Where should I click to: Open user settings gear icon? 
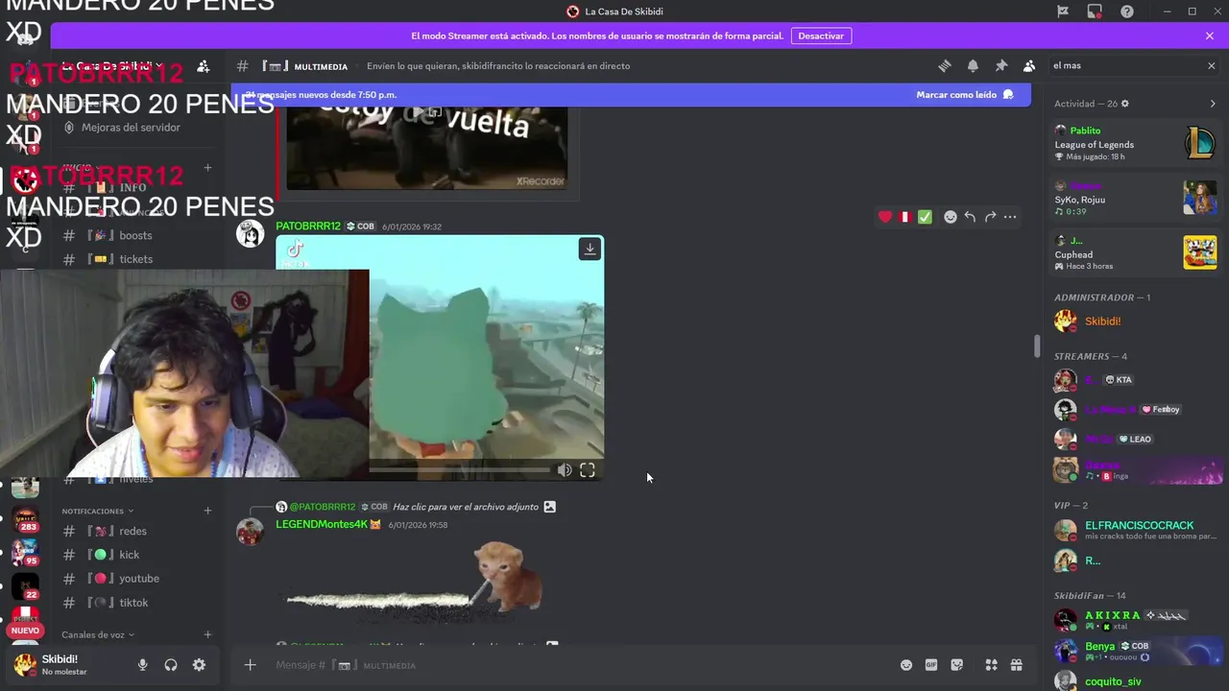pyautogui.click(x=199, y=665)
